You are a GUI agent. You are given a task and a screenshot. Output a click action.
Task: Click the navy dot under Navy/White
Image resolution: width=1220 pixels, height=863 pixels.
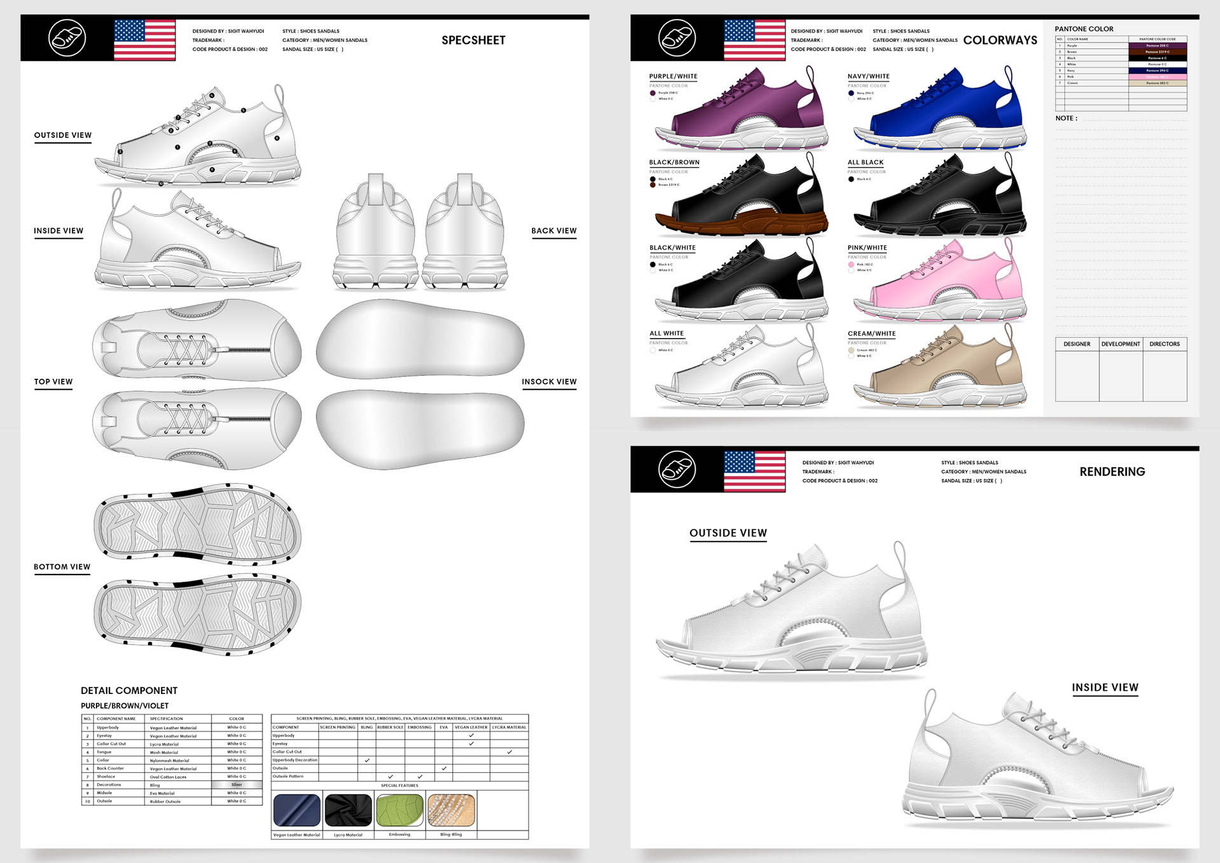851,93
